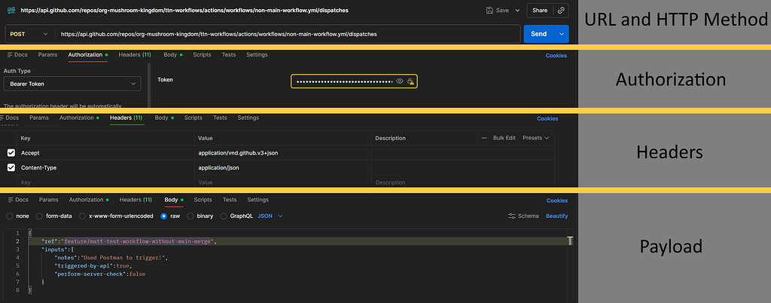Click the application/json value cell
771x303 pixels.
[283, 168]
